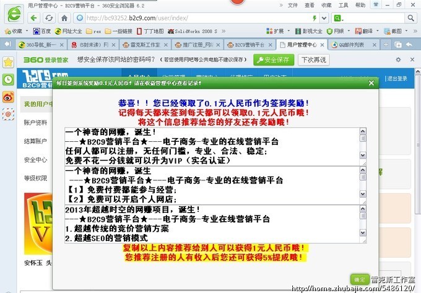Close the QQ邮件列表 tab

(x=375, y=45)
